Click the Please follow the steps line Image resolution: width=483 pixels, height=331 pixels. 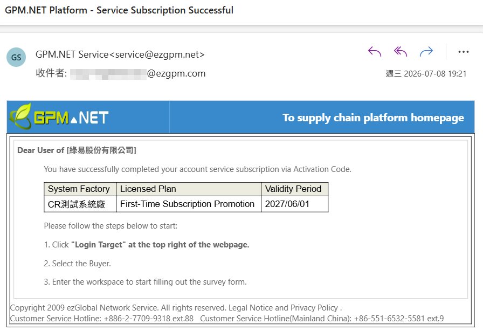click(x=111, y=226)
